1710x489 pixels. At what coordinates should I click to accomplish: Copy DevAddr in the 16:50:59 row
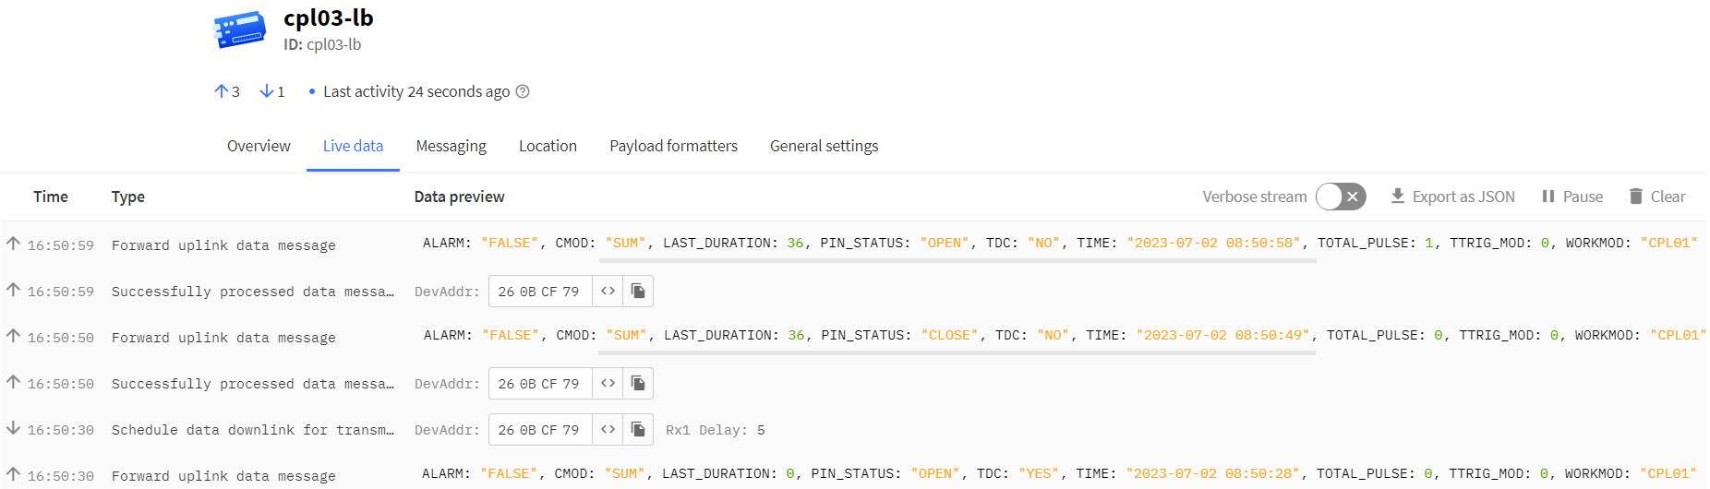638,292
